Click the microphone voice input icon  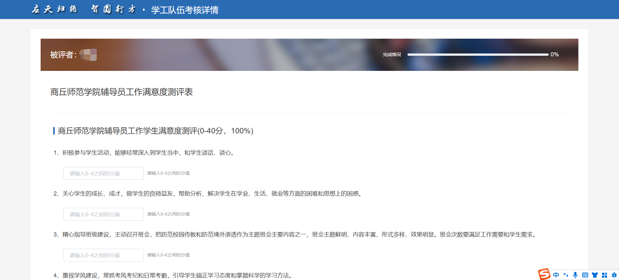pos(575,275)
